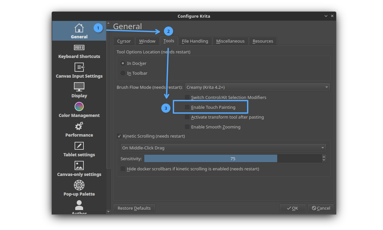Select the Performance gears icon
The height and width of the screenshot is (230, 383).
coord(79,126)
